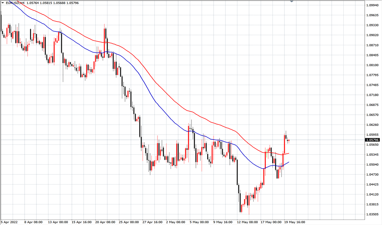The height and width of the screenshot is (225, 382).
Task: Click the 9 May 16:00 time label
Action: click(224, 222)
